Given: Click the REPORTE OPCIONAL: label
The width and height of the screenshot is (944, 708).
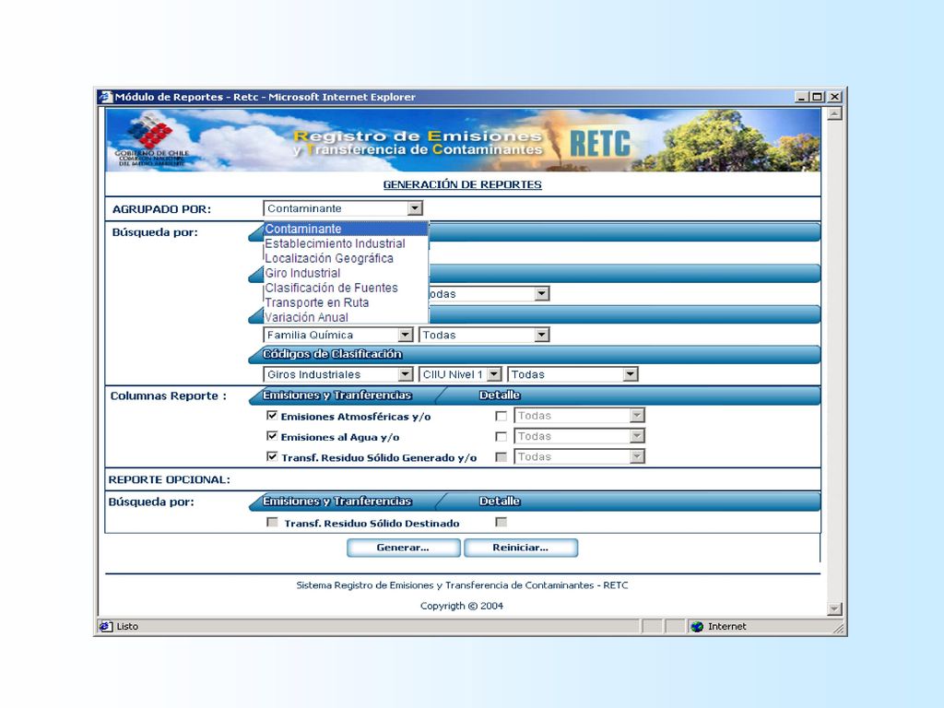Looking at the screenshot, I should coord(170,479).
